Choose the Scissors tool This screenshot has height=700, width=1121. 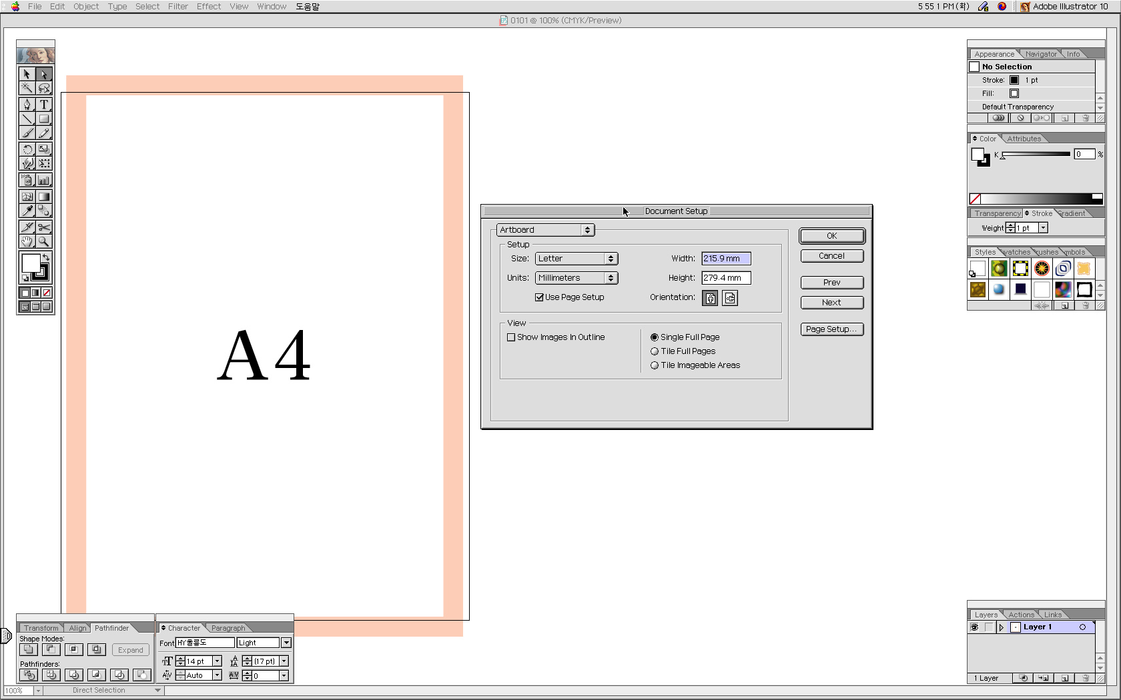[x=44, y=227]
